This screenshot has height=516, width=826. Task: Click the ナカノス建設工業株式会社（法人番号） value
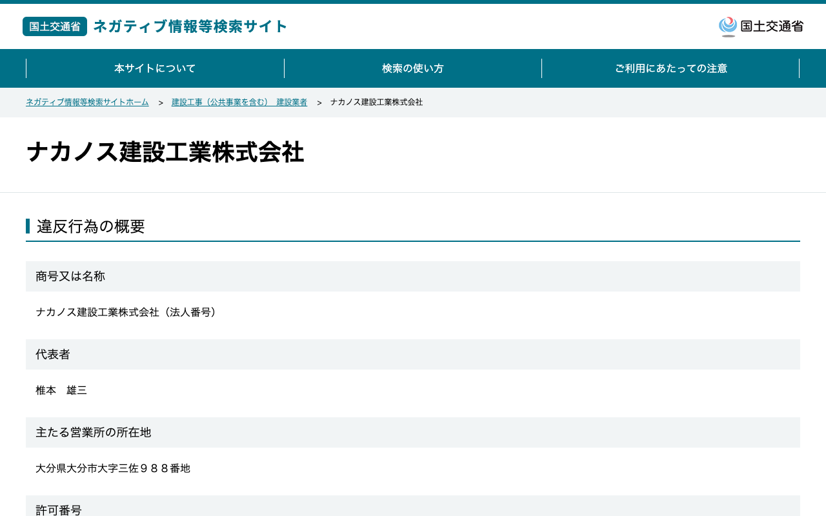tap(128, 312)
